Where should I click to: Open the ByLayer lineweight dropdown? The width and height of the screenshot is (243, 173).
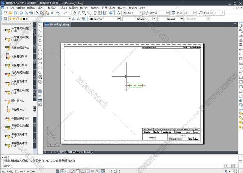181,19
